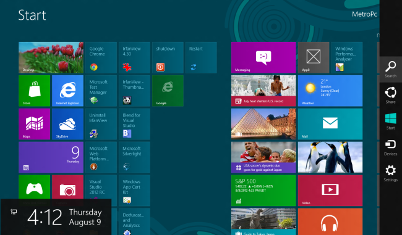Open Dotfuscator and Analytics tile
Screen dimensions: 402x235
(134, 221)
